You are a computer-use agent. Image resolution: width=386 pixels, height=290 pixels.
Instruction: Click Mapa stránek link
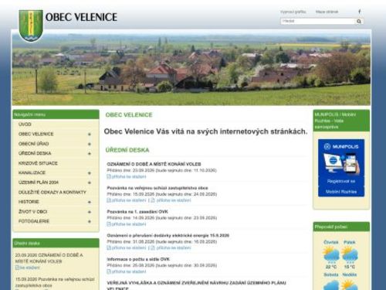pyautogui.click(x=327, y=12)
